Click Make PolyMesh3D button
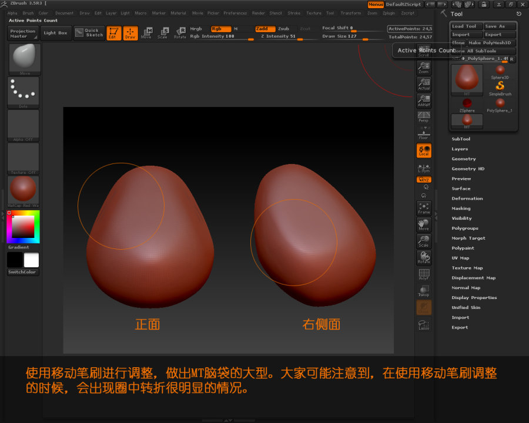The image size is (529, 423). [491, 43]
